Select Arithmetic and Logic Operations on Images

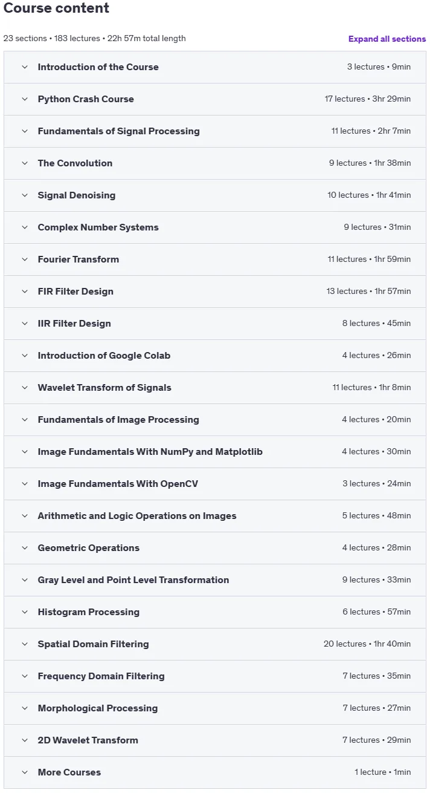click(x=137, y=516)
